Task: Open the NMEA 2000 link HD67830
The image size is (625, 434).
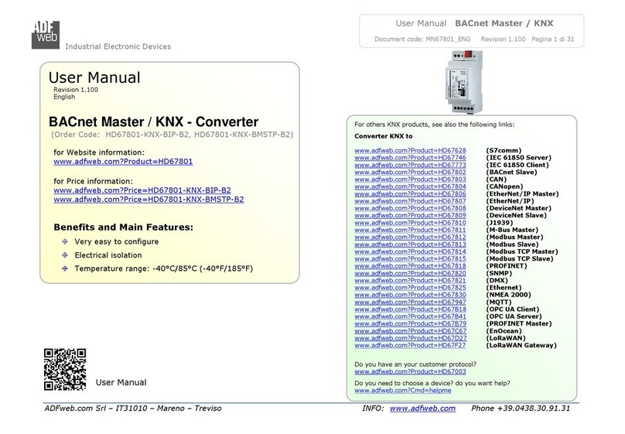Action: click(410, 295)
